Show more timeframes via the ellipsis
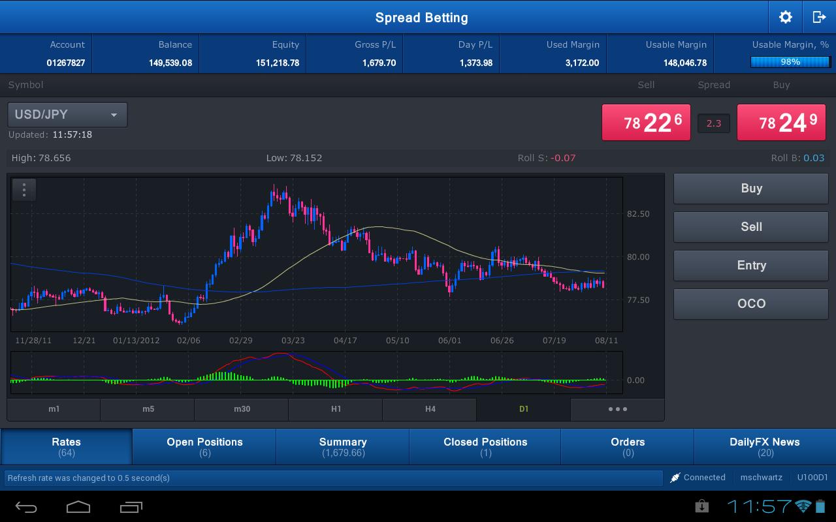This screenshot has height=522, width=836. click(x=617, y=409)
